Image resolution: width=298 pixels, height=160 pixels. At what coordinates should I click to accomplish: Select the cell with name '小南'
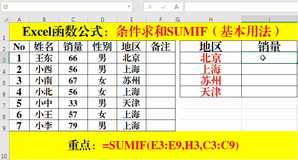(x=44, y=80)
